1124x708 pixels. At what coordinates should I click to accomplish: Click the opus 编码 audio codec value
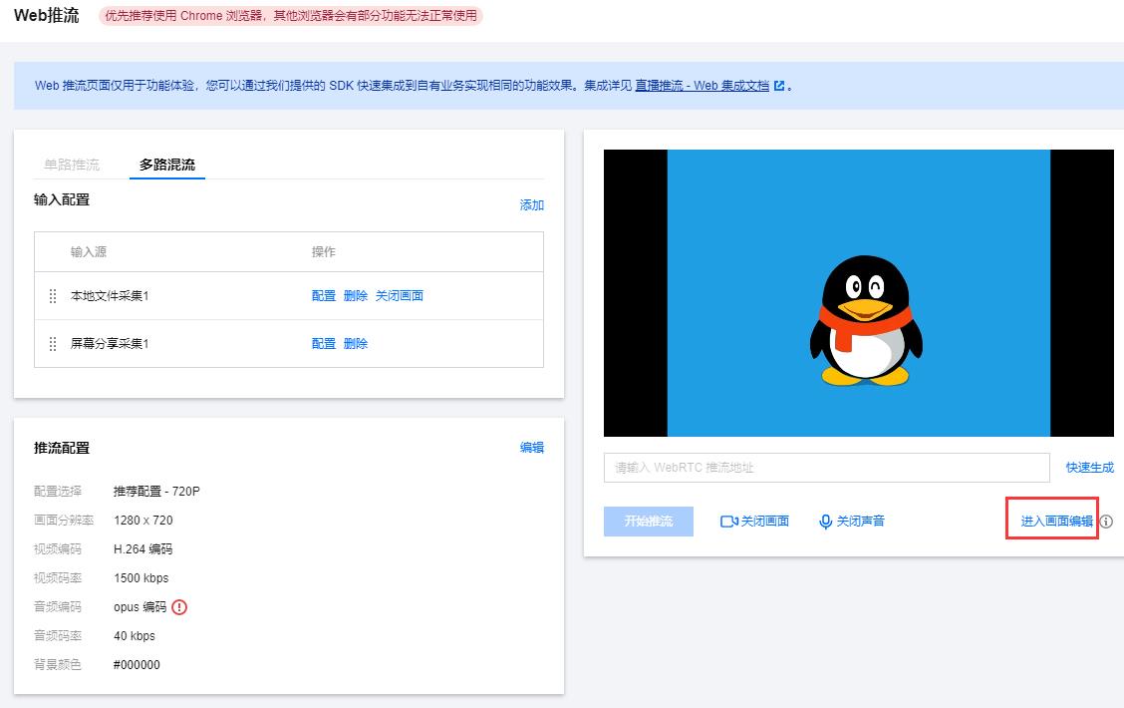click(140, 607)
